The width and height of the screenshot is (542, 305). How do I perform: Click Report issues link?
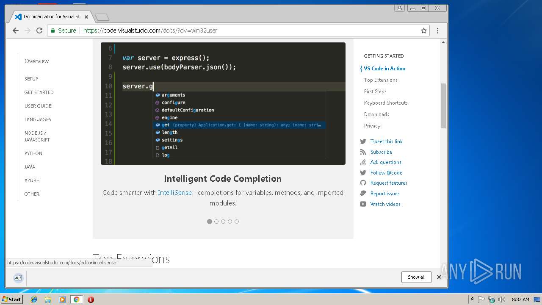(x=385, y=194)
